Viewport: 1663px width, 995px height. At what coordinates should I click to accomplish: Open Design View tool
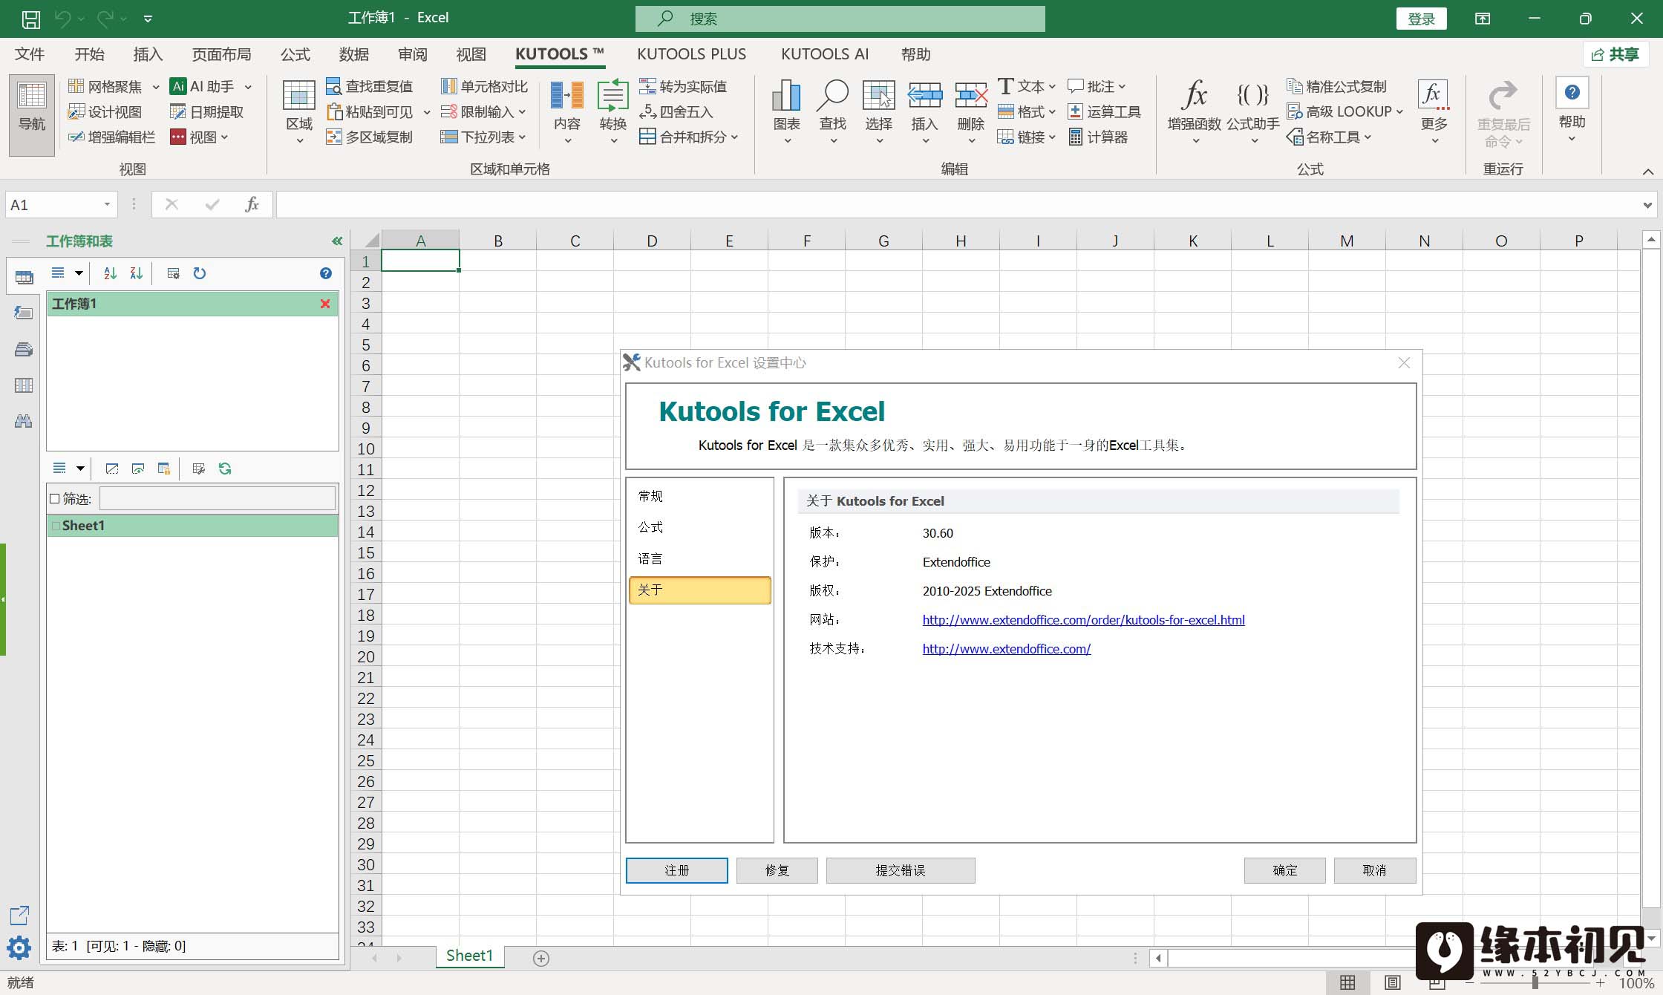pos(105,111)
